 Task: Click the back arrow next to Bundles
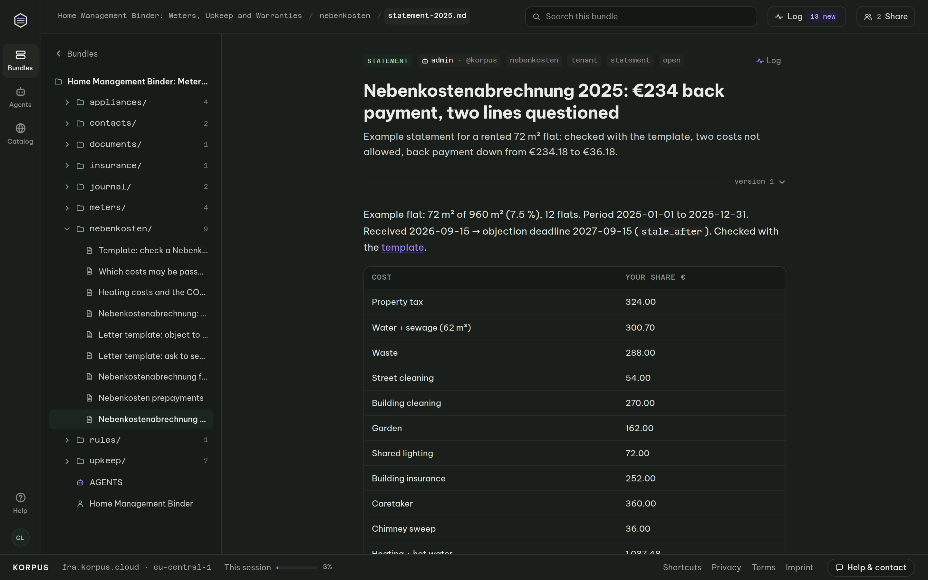(59, 54)
